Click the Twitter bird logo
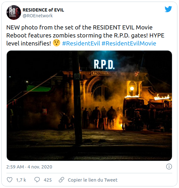Screen dimensions: 179x188 point(168,9)
